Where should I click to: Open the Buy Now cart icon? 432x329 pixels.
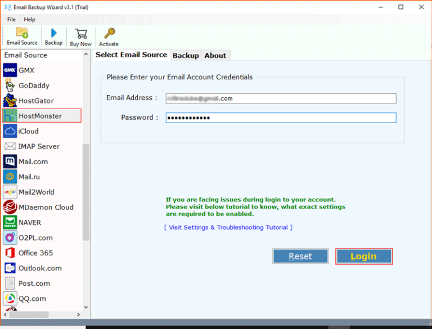(81, 34)
